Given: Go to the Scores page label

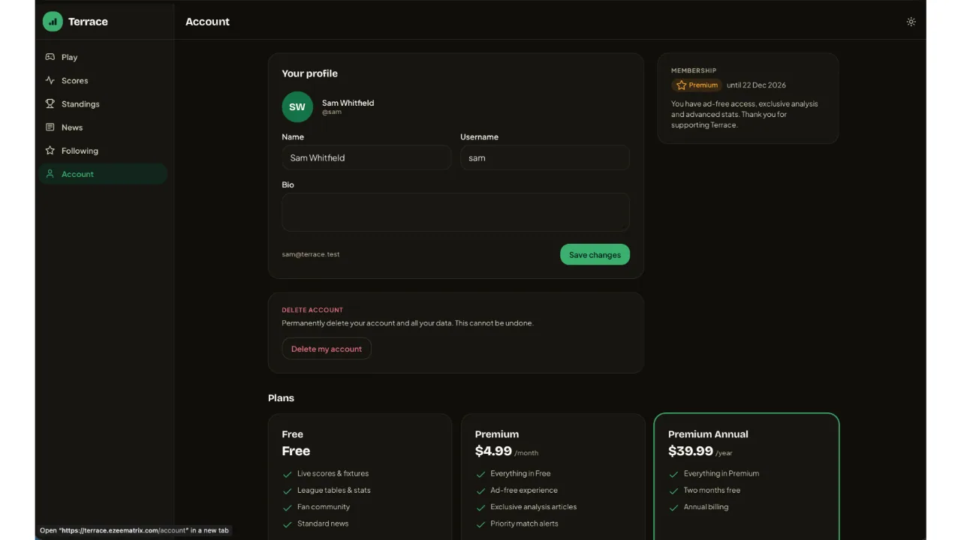Looking at the screenshot, I should [74, 80].
